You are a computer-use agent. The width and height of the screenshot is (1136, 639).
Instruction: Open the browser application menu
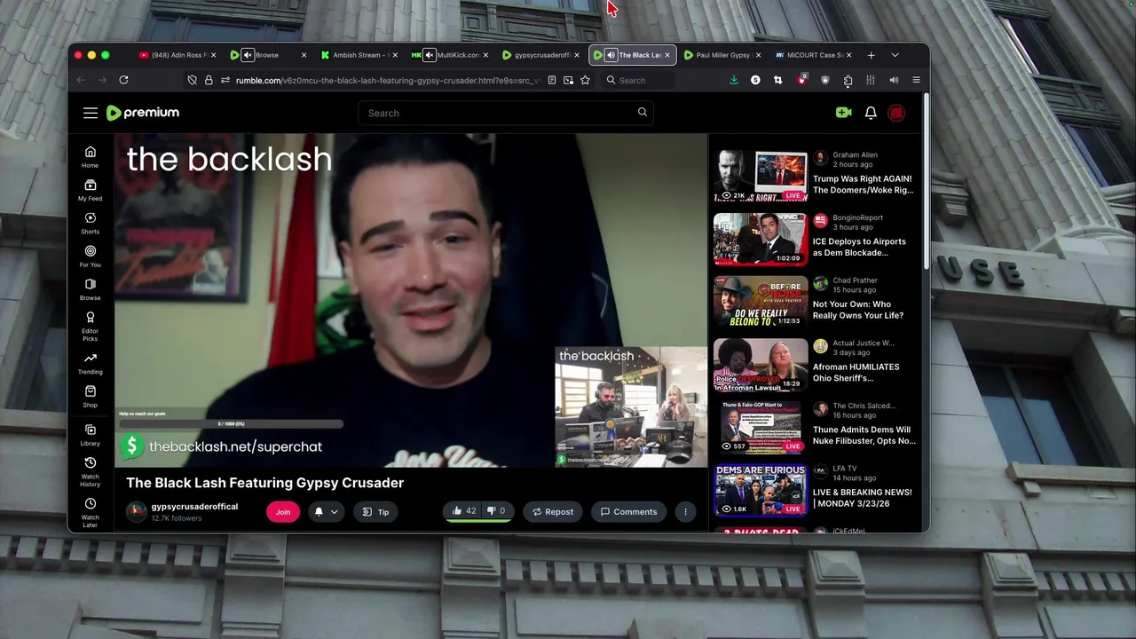[x=916, y=80]
